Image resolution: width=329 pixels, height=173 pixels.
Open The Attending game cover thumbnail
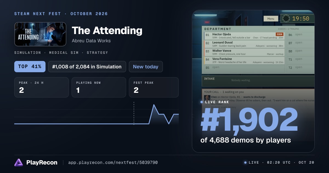point(40,34)
